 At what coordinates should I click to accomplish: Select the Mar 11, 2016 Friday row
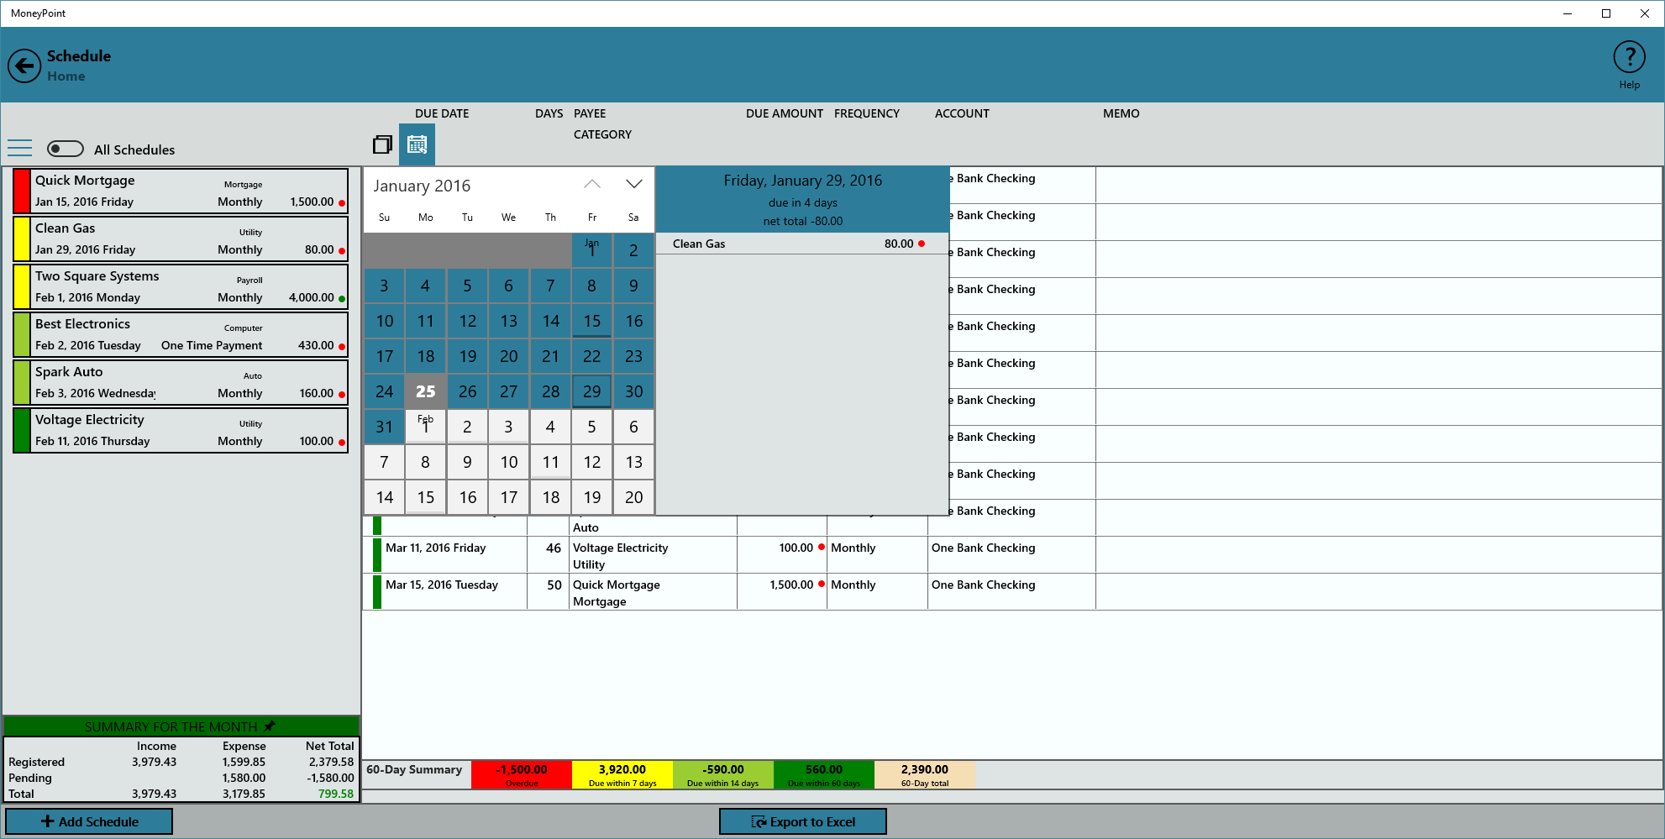click(1012, 555)
